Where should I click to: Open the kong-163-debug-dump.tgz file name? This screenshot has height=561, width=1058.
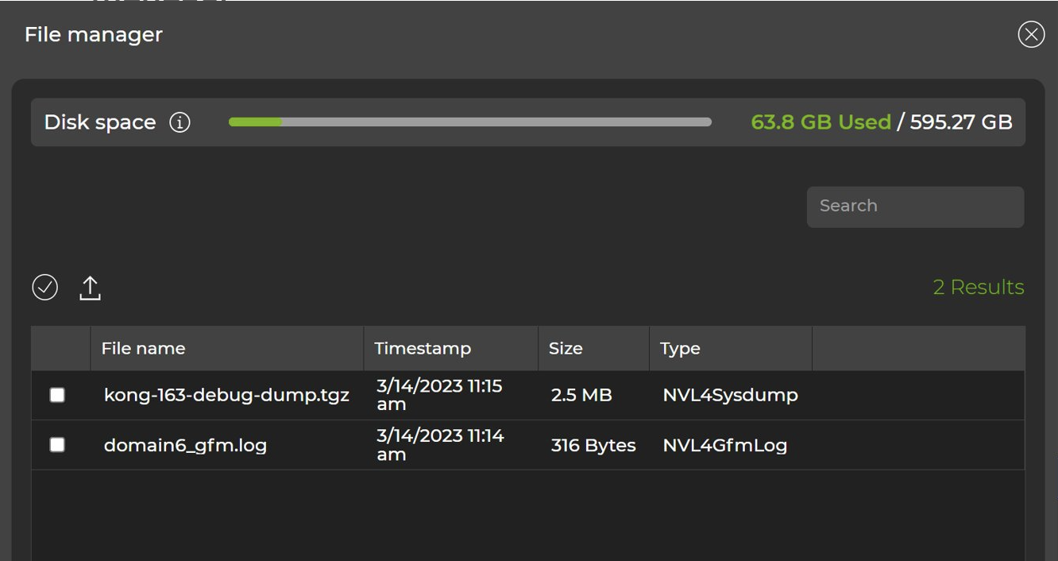click(226, 395)
